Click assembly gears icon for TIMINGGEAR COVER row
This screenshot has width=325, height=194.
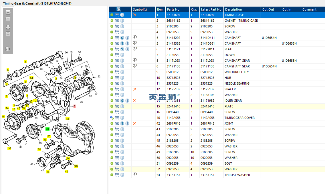click(112, 118)
